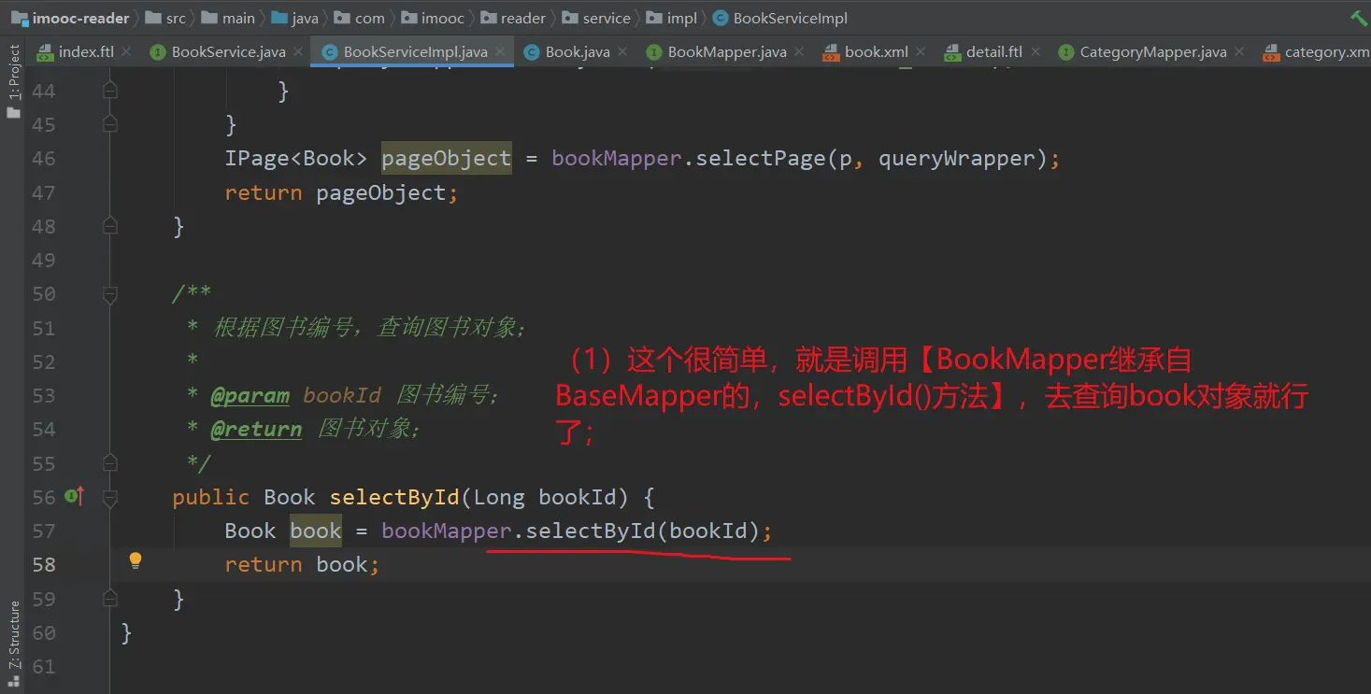Close the BookServiceImpl.java tab
1371x694 pixels.
point(500,52)
